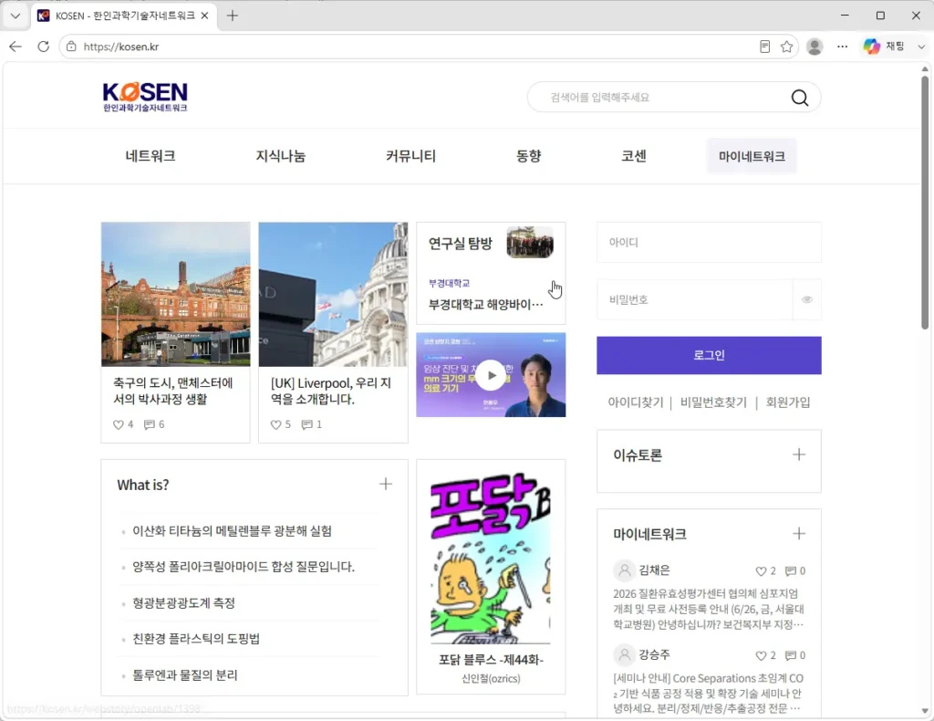This screenshot has width=934, height=721.
Task: Open the 동향 menu
Action: pyautogui.click(x=528, y=156)
